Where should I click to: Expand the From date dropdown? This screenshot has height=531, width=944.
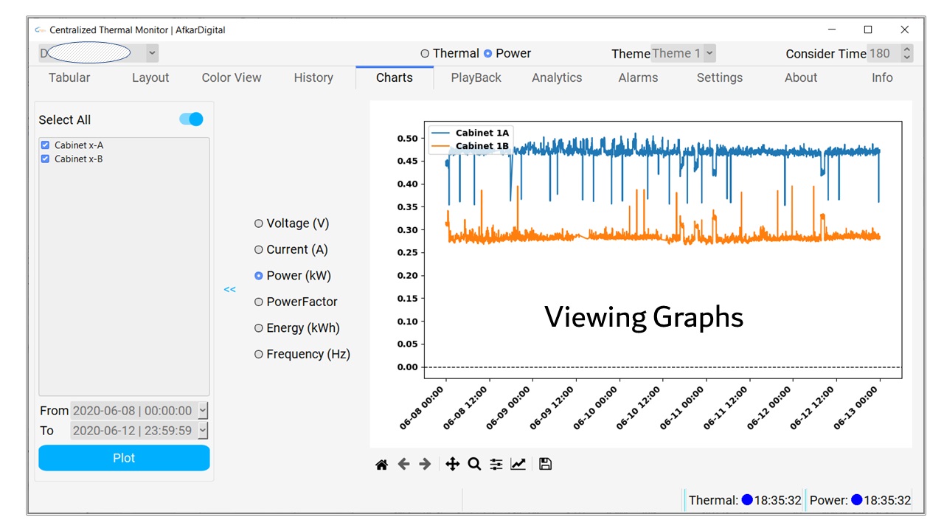[x=203, y=411]
